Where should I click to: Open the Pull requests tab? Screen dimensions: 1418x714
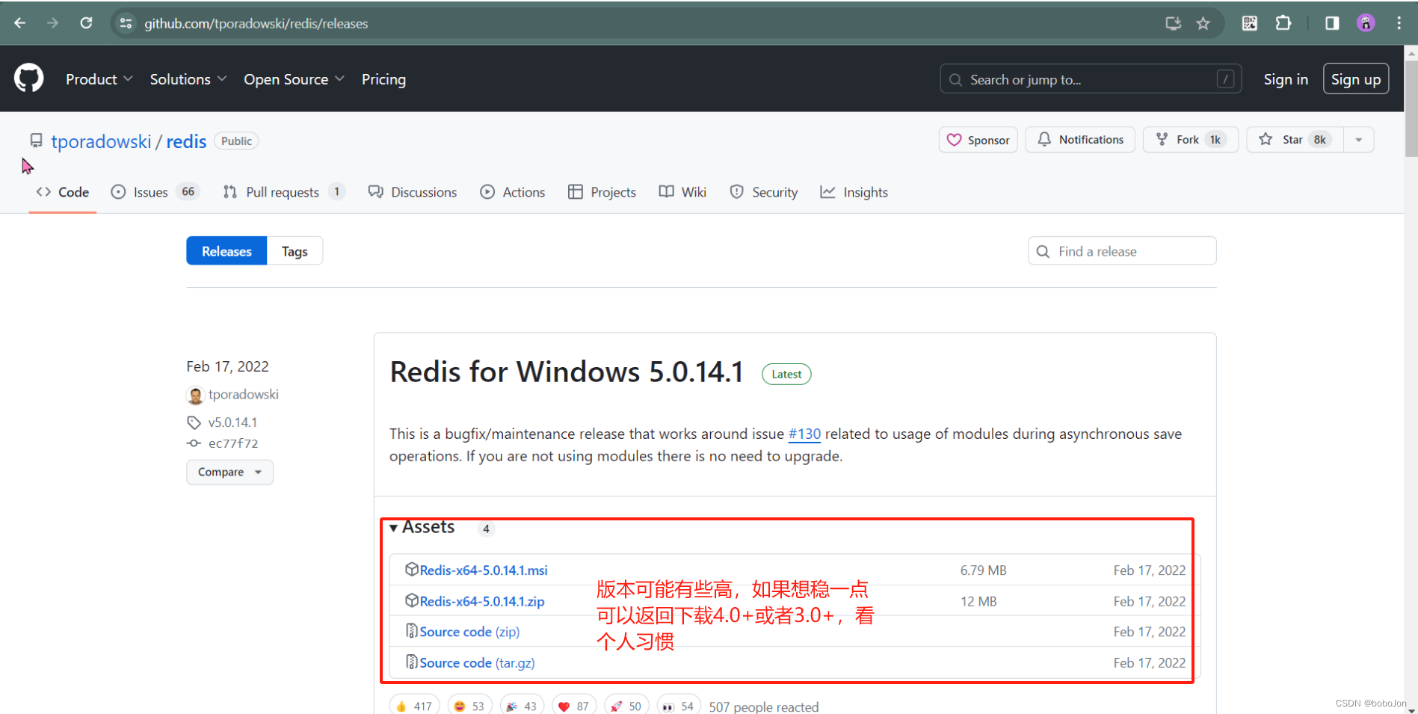(x=284, y=192)
